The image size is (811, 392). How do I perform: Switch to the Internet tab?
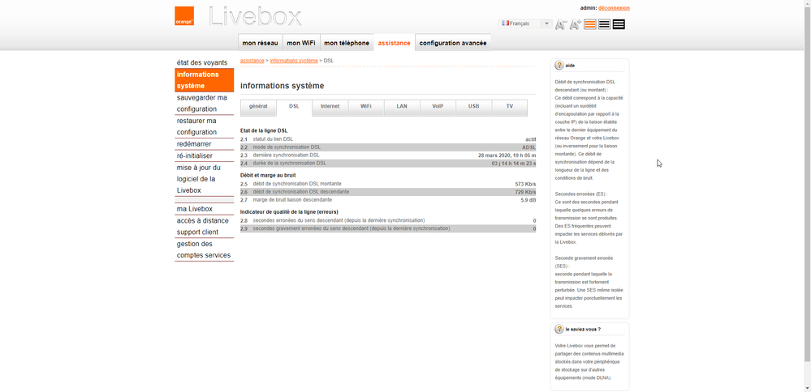[x=330, y=107]
